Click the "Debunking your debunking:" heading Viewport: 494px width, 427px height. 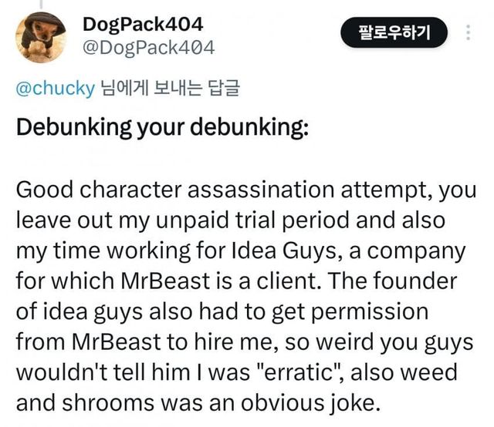pos(162,126)
